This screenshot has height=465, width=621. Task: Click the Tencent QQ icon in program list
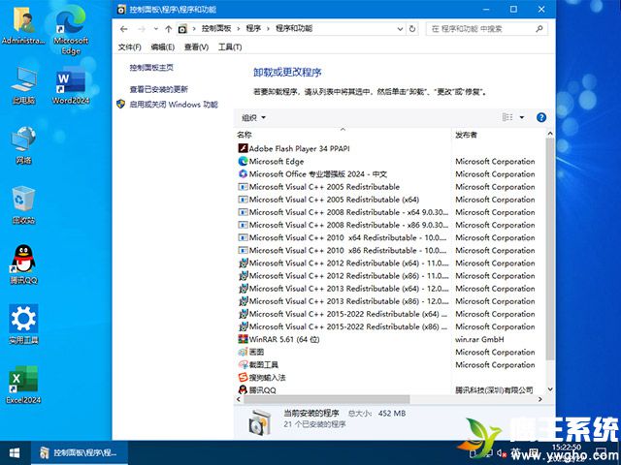243,389
